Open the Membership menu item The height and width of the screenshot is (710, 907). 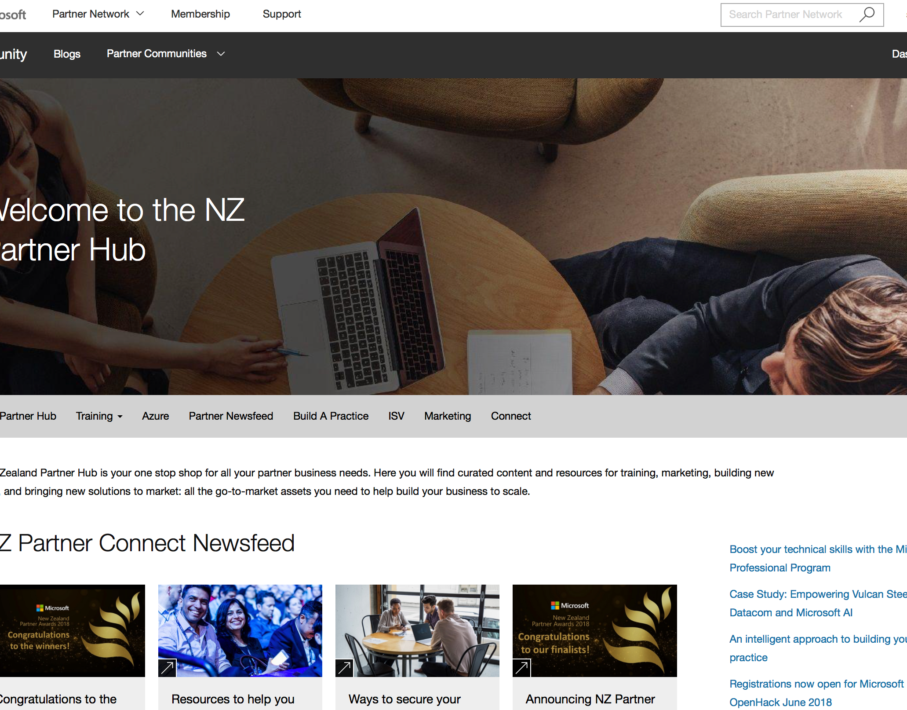tap(200, 14)
